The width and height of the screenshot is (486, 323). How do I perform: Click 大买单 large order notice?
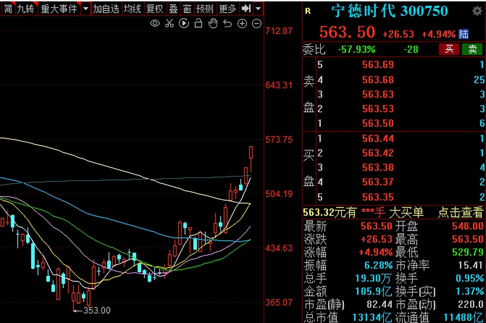pos(406,212)
